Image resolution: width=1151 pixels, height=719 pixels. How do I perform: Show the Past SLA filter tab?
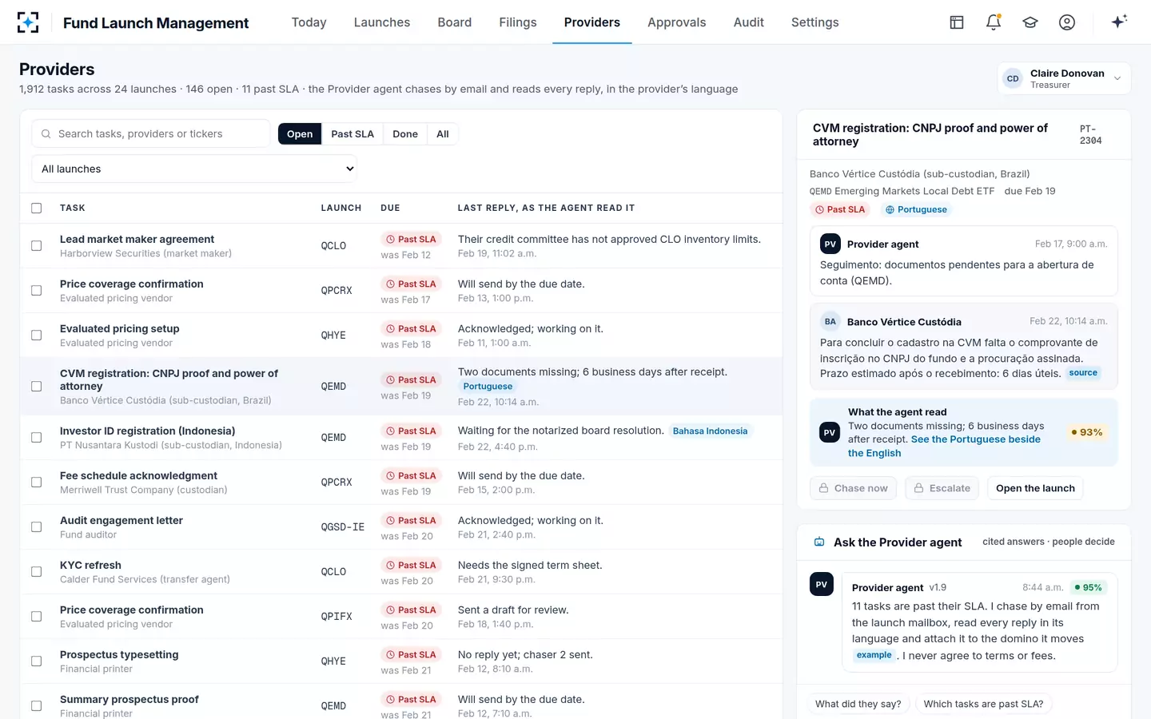[352, 134]
